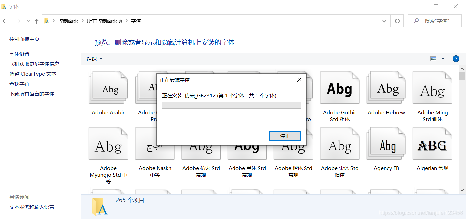Open 查找字符 sidebar link
Screen dimensions: 466x219
pyautogui.click(x=19, y=84)
